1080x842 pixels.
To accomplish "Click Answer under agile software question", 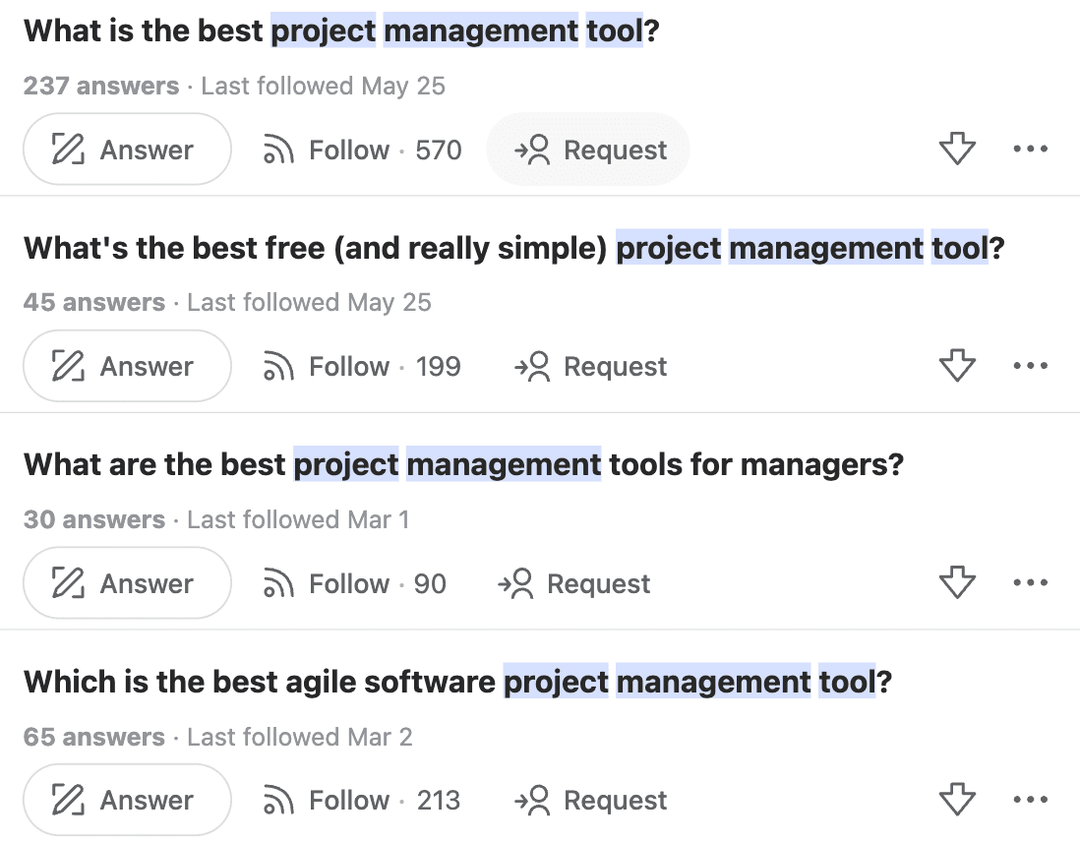I will pyautogui.click(x=127, y=800).
